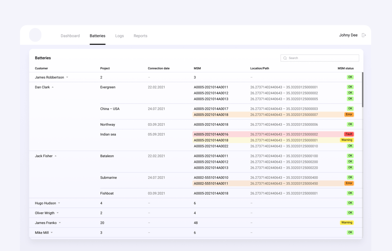
Task: Expand the Oliver Wrigth row
Action: click(58, 213)
